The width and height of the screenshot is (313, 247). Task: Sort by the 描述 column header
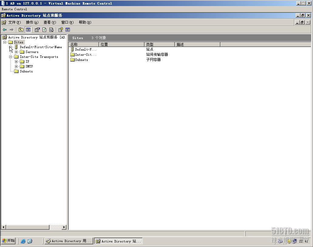(197, 45)
